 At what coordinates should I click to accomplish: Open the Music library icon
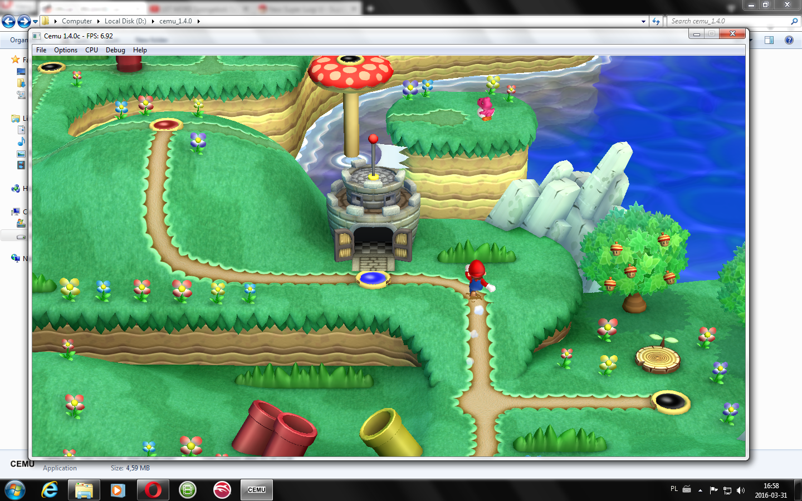(21, 141)
